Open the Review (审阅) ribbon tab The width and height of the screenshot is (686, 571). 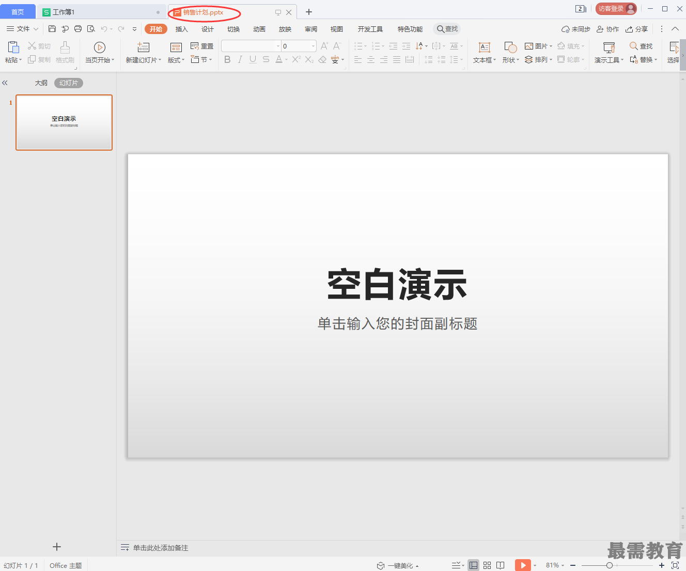[311, 29]
